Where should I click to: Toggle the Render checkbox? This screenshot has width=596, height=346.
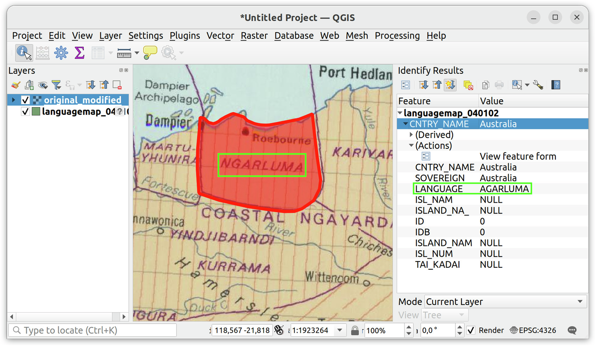(x=471, y=330)
